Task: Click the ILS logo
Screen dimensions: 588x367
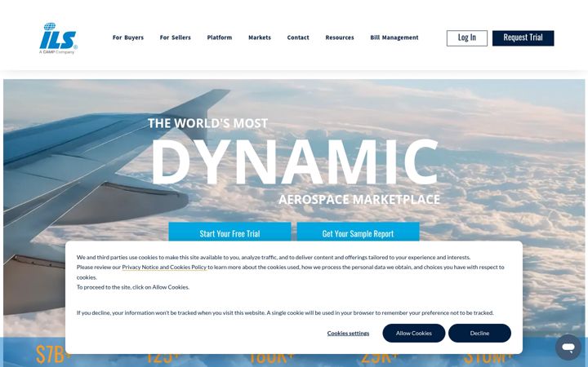Action: point(58,38)
